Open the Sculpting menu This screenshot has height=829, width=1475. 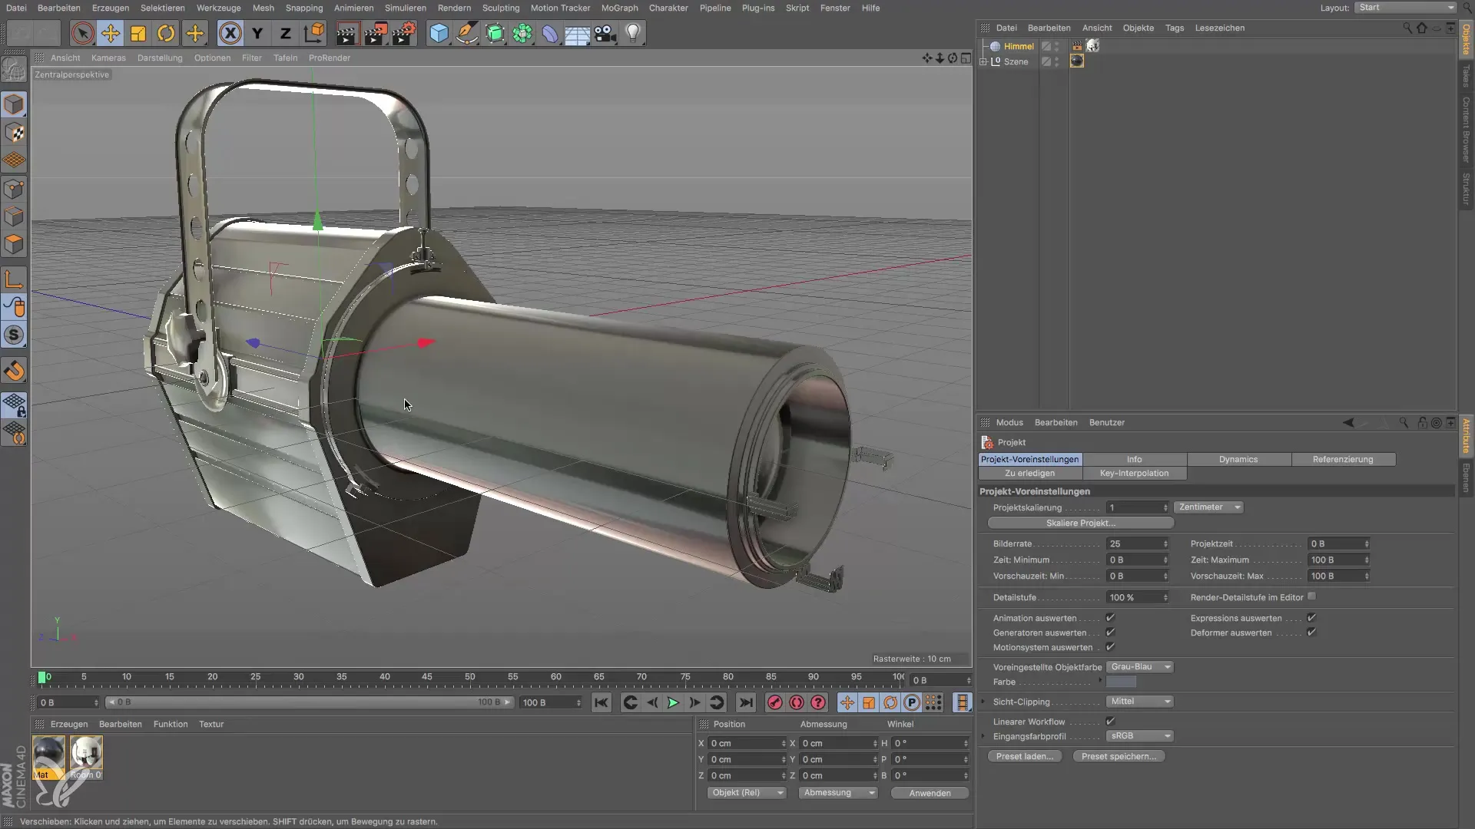pos(501,8)
